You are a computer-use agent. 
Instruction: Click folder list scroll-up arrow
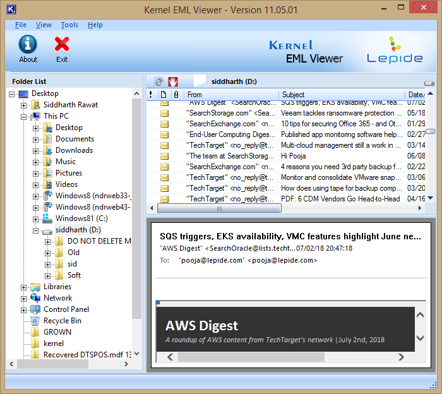coord(137,93)
